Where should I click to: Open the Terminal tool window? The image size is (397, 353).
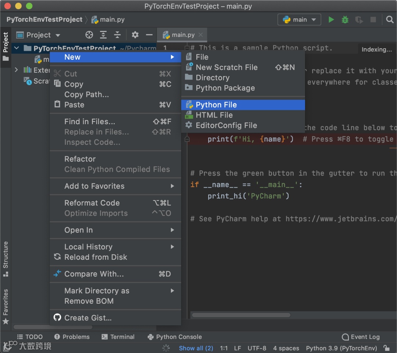(x=118, y=337)
